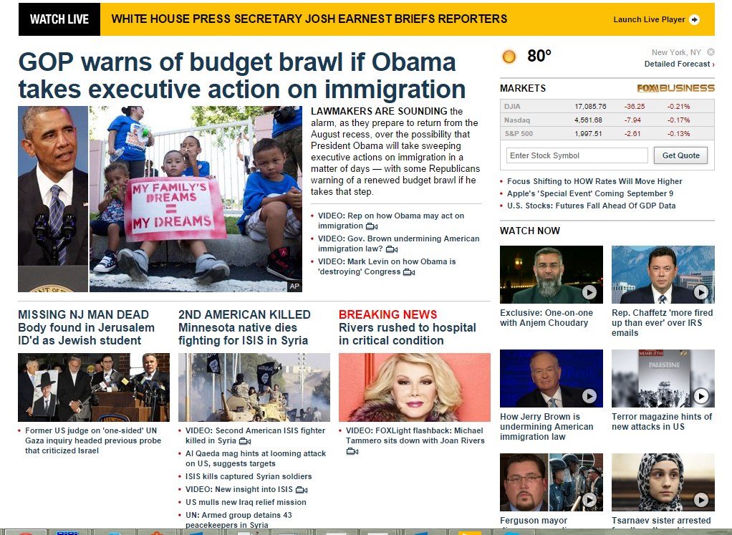
Task: Open 'Terror magazine hints of new attacks' caption
Action: (x=662, y=422)
